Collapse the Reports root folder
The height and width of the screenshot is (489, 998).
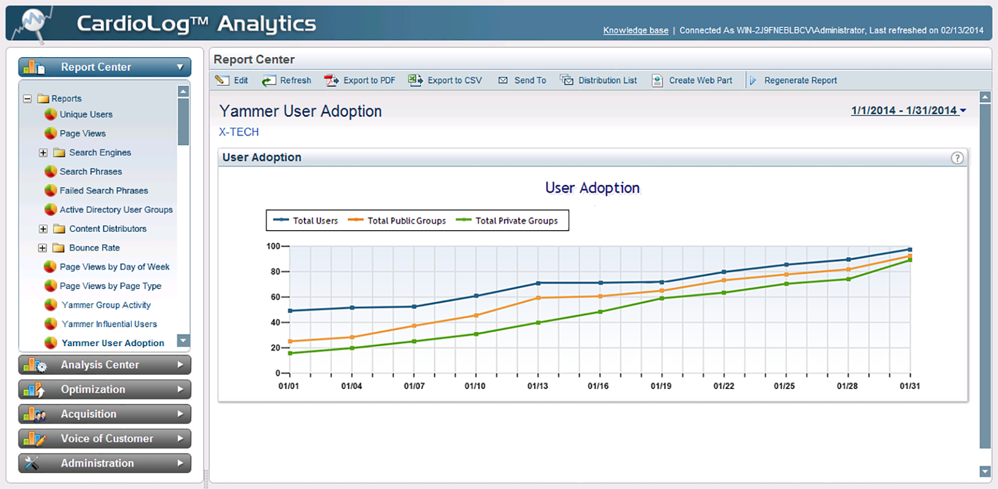27,99
